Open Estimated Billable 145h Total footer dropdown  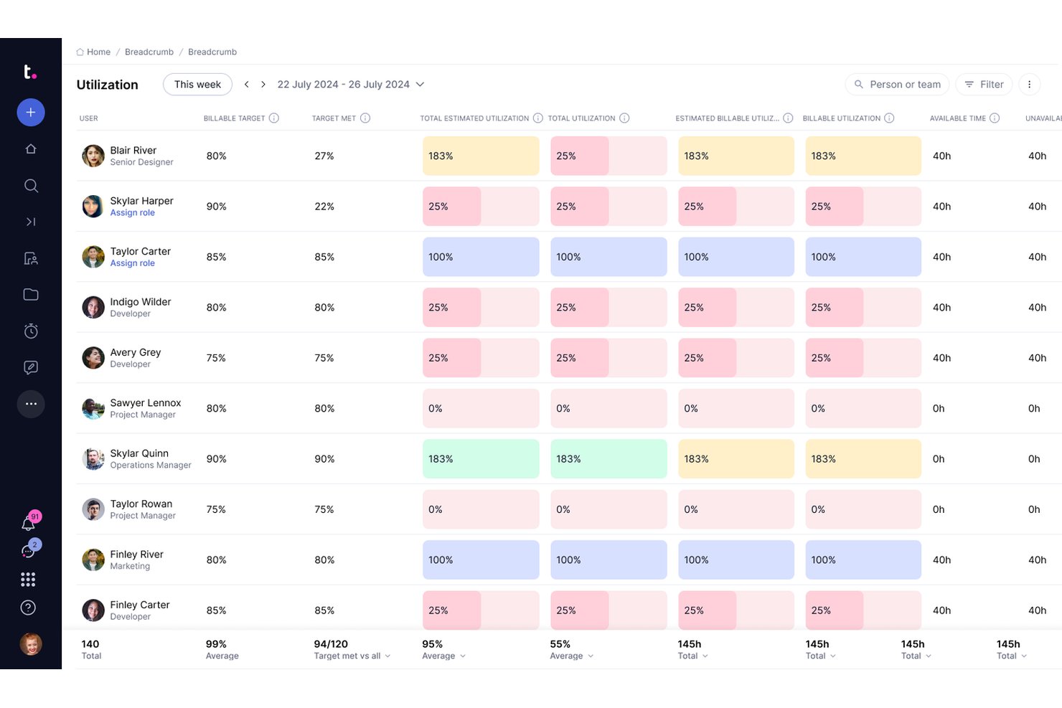click(x=693, y=656)
